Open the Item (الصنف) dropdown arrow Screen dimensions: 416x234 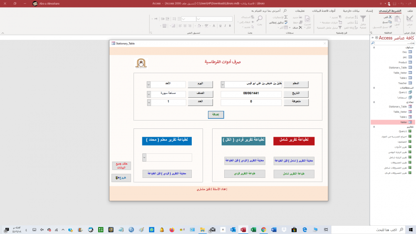pyautogui.click(x=149, y=94)
